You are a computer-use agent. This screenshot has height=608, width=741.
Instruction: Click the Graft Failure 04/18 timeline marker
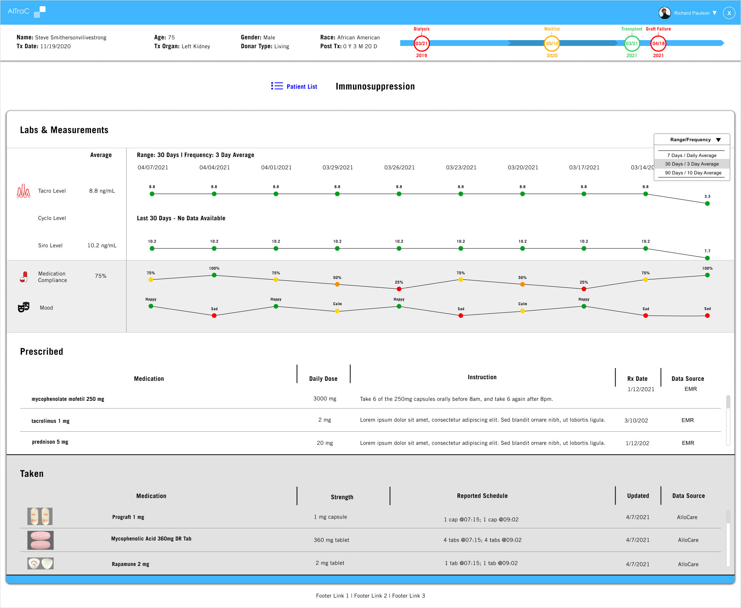click(658, 44)
